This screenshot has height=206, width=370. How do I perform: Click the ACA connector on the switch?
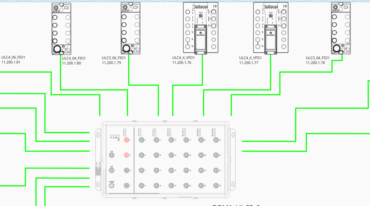111,171
